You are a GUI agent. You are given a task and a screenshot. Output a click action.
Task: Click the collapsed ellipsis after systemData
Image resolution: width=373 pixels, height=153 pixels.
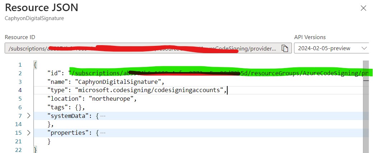[103, 115]
